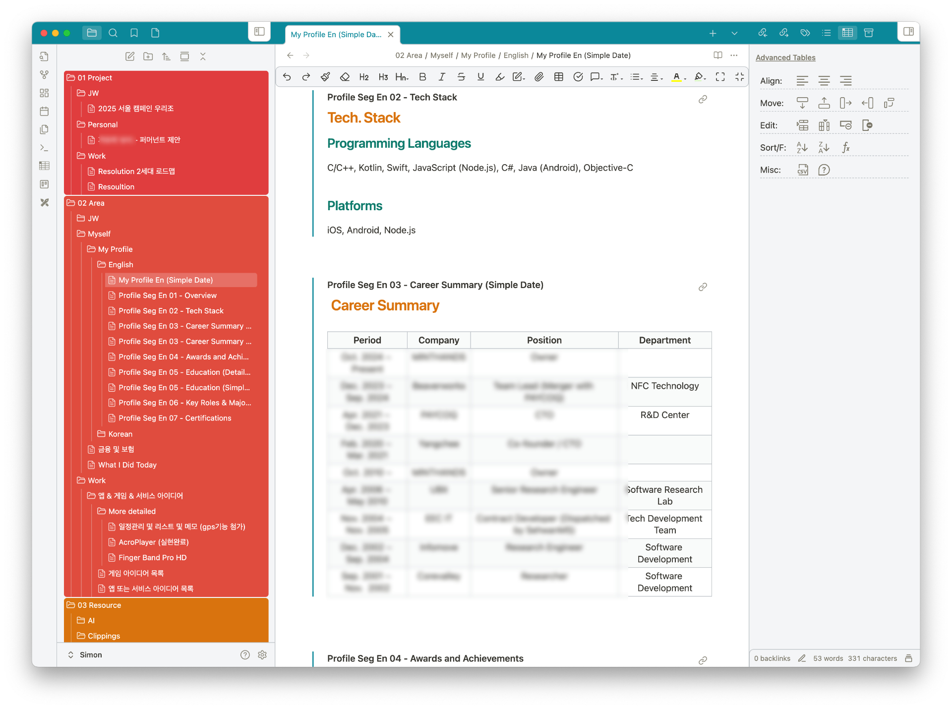
Task: Click the Insert table toolbar icon
Action: [559, 77]
